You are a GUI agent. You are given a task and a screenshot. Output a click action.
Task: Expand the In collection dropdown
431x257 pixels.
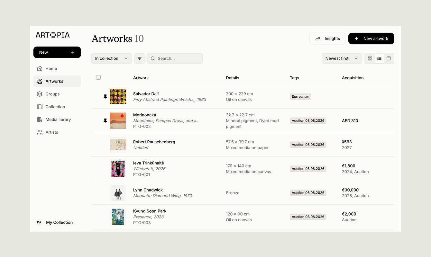112,58
